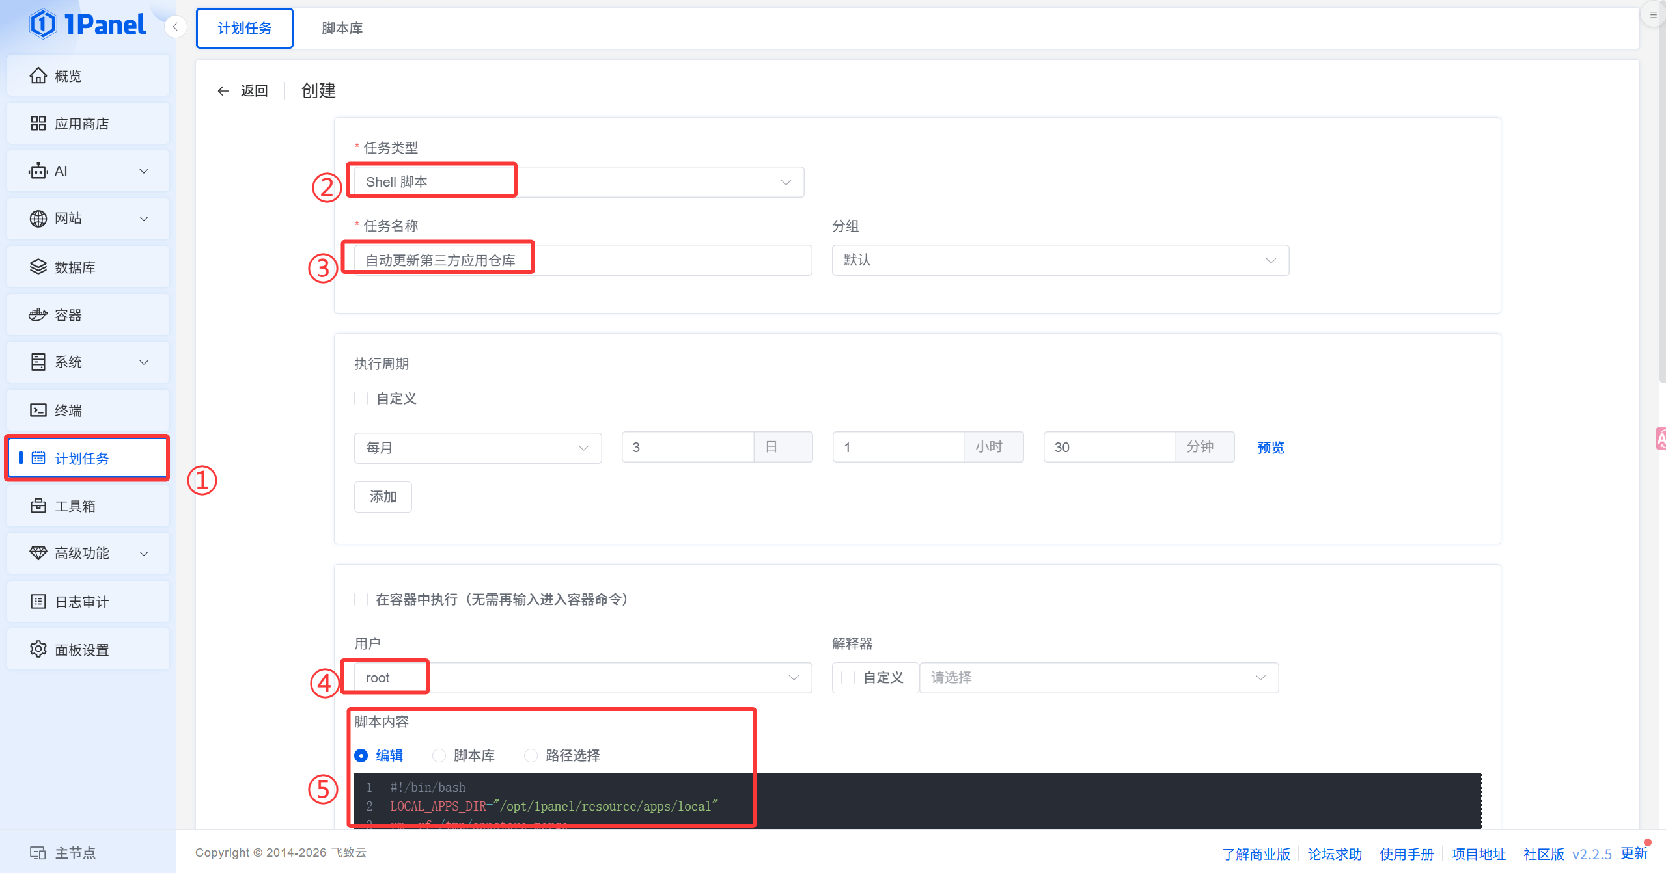
Task: Click the 高级功能 diamond icon
Action: pos(38,553)
